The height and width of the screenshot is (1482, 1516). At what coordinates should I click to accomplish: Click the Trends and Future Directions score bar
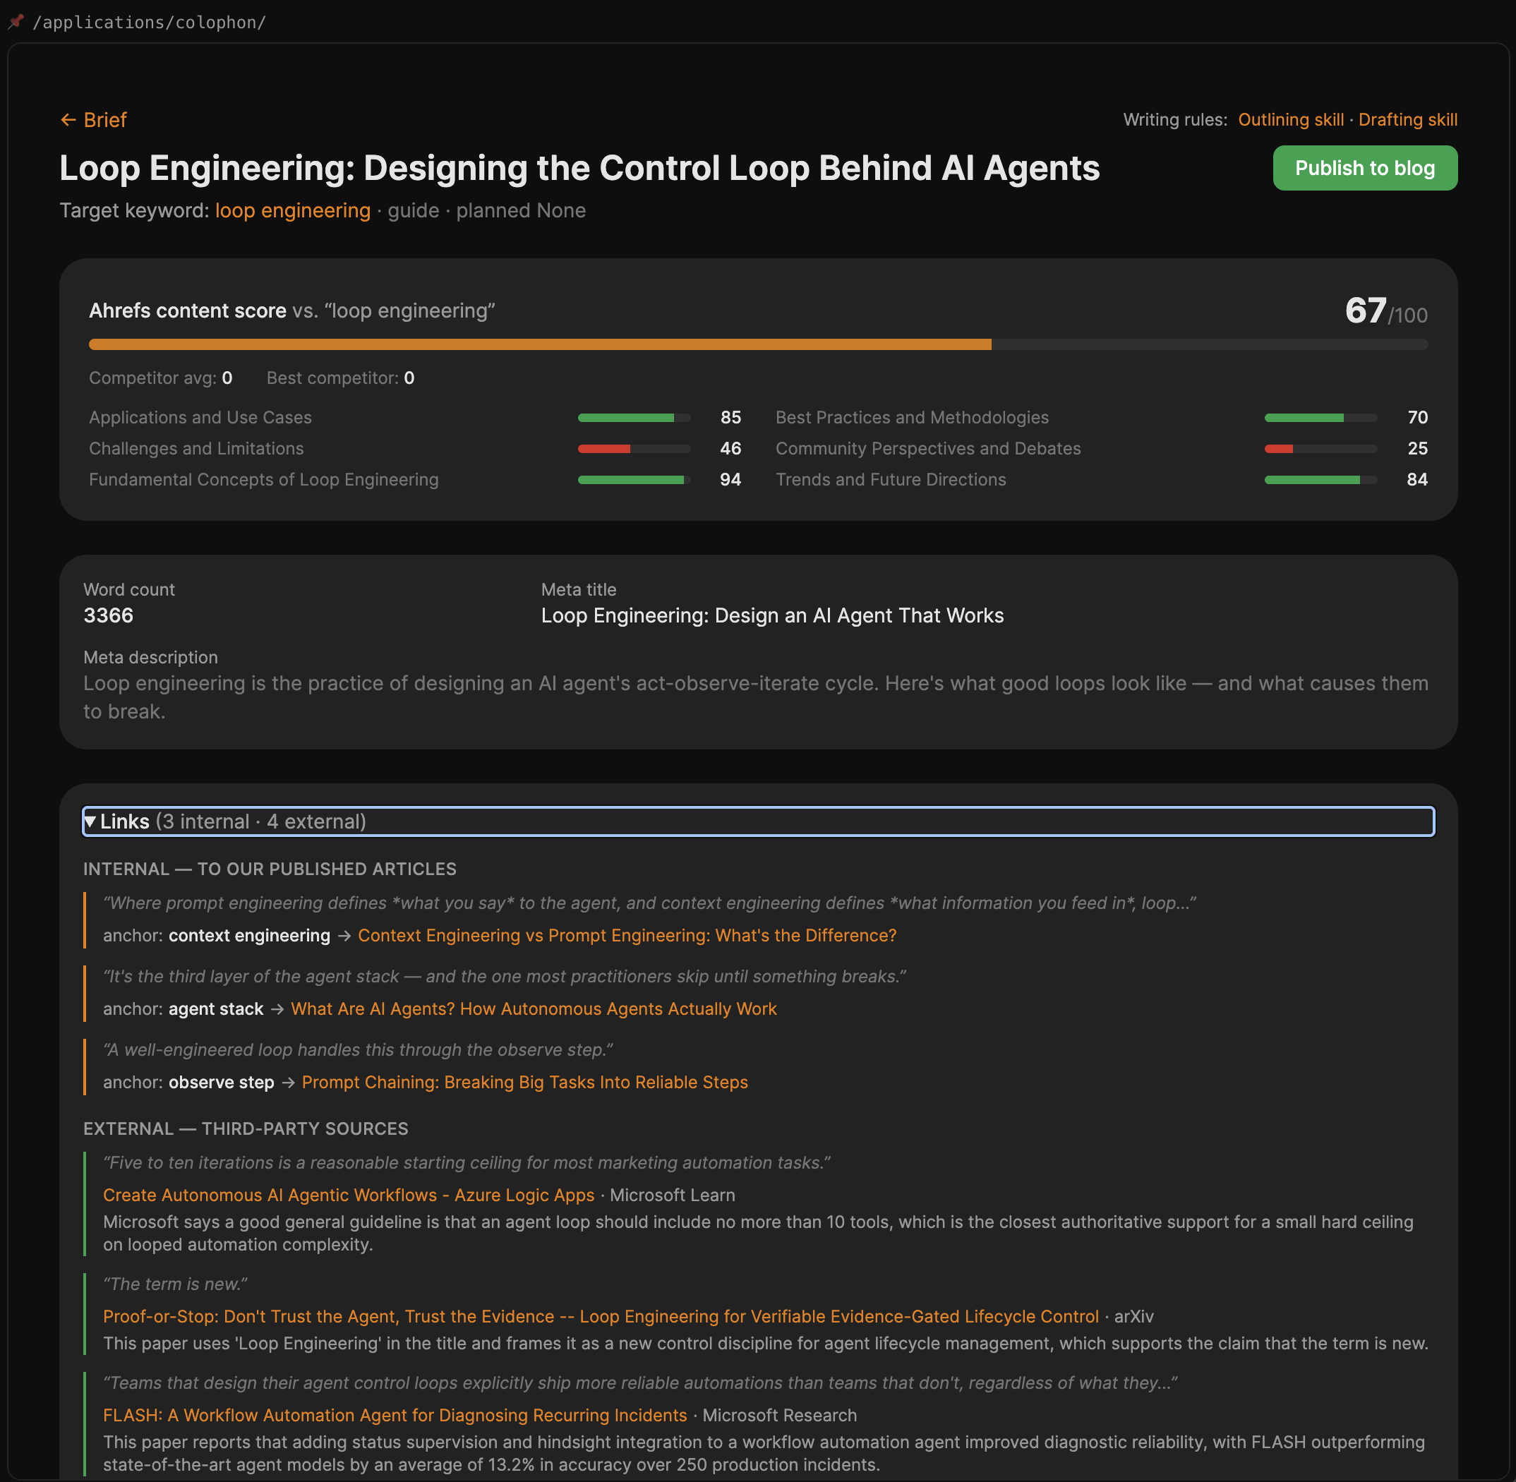1321,481
